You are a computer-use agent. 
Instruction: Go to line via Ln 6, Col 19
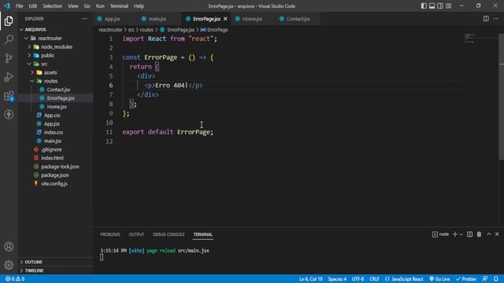(x=310, y=279)
